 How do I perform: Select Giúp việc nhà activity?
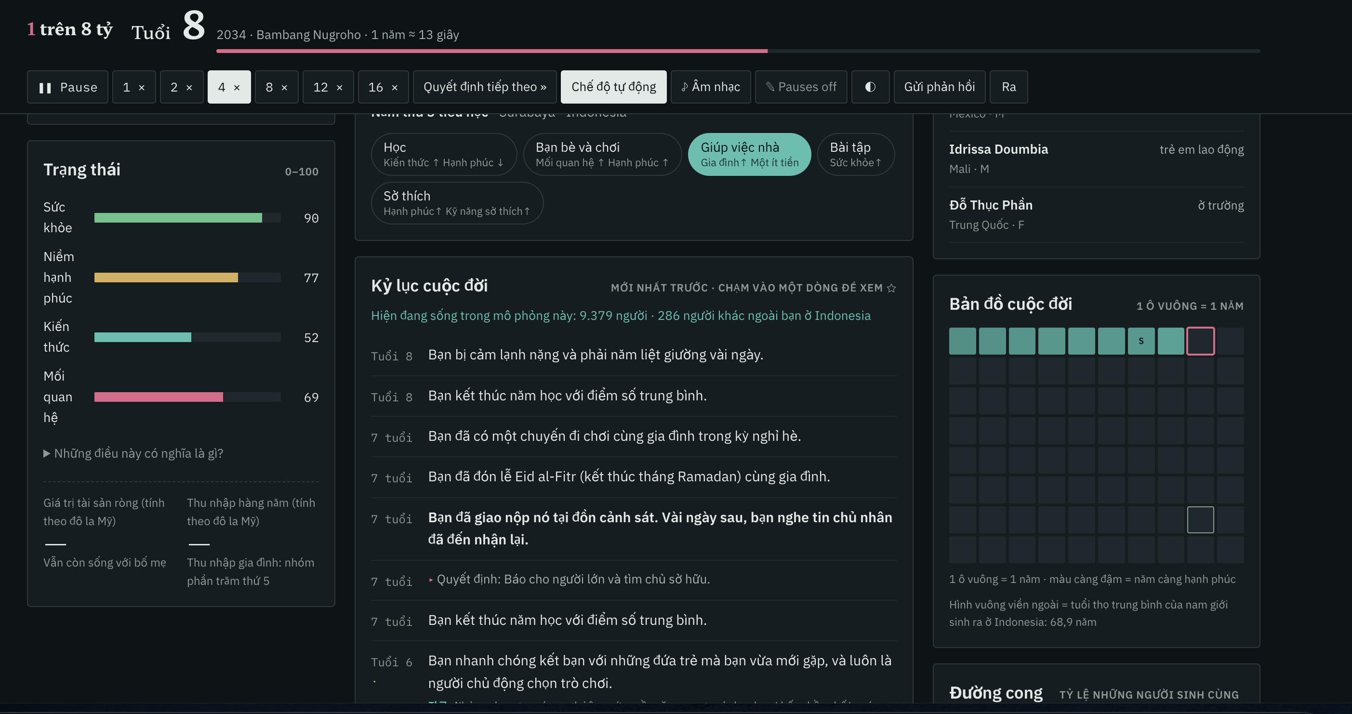click(750, 154)
